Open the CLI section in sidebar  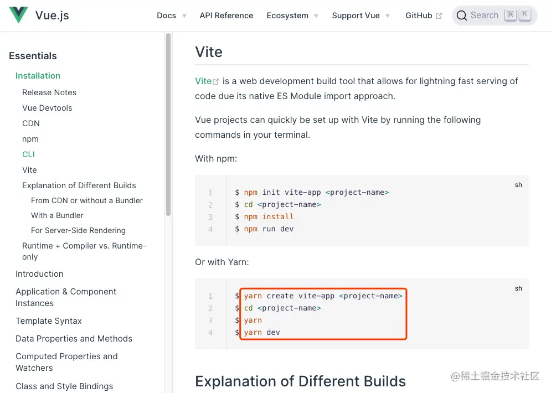click(x=28, y=154)
